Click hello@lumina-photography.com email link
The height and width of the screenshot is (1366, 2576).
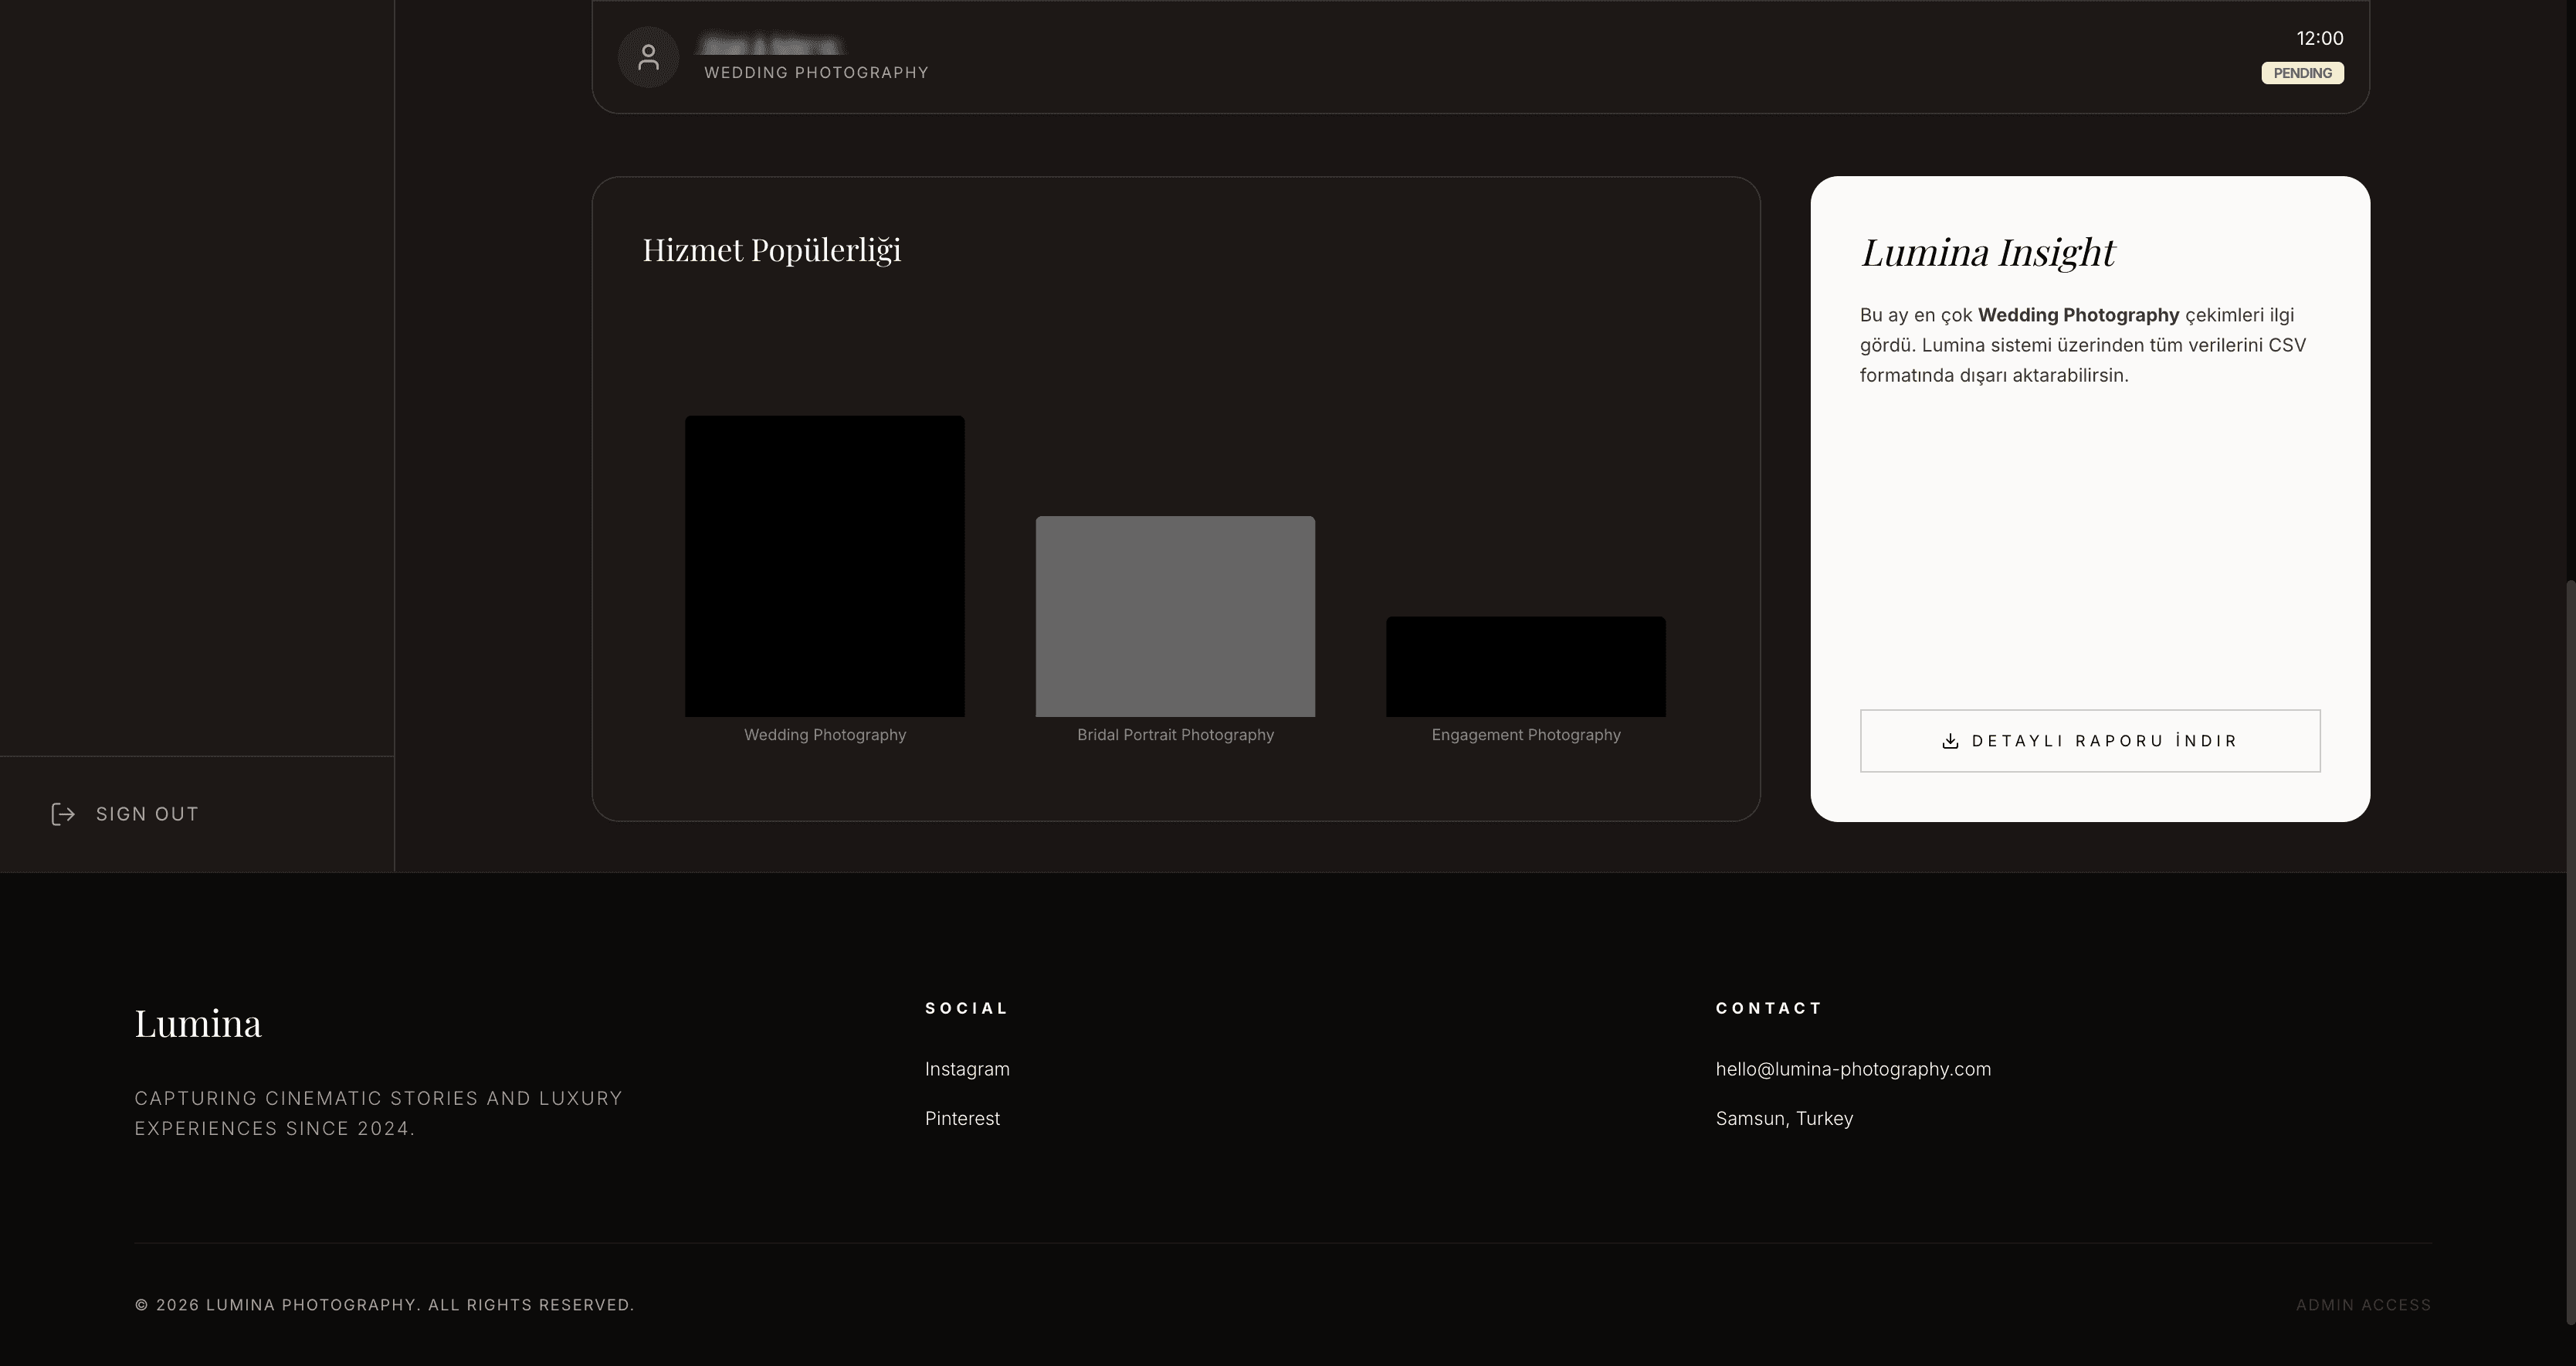[1853, 1069]
